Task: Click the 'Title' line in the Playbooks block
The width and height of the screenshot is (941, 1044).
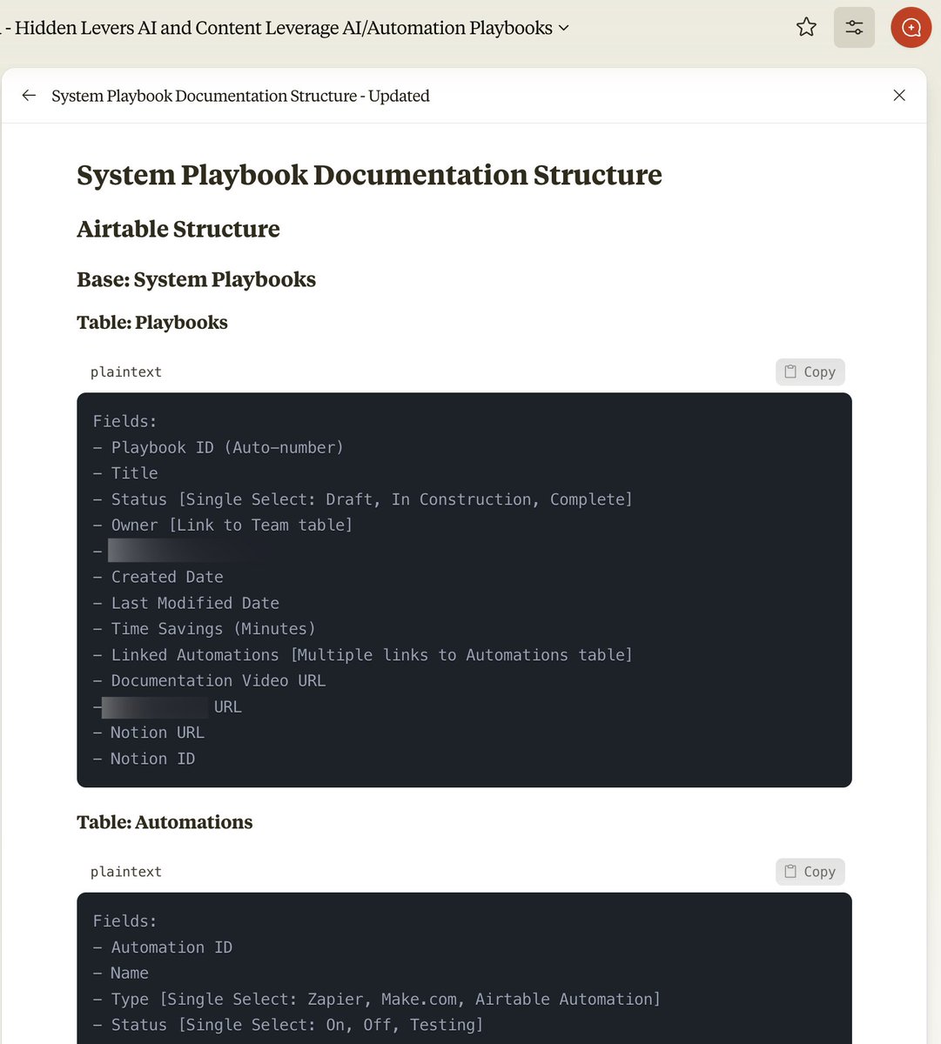Action: click(x=125, y=473)
